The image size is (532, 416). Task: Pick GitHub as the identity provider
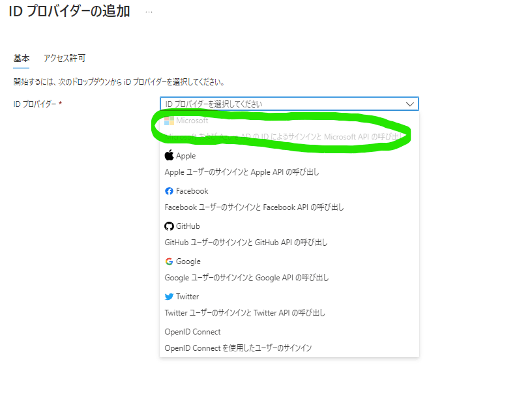[289, 235]
